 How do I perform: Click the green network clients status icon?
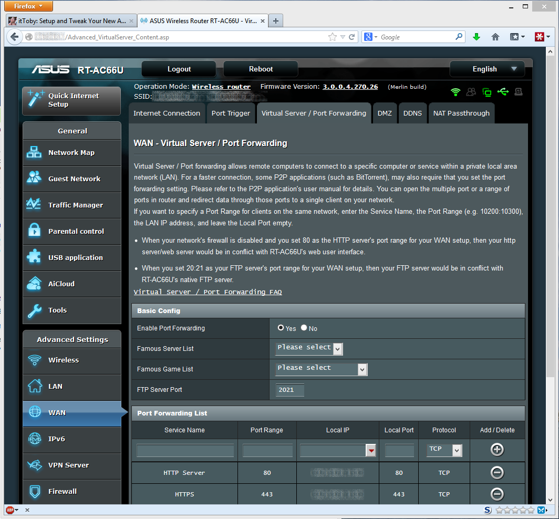click(486, 92)
